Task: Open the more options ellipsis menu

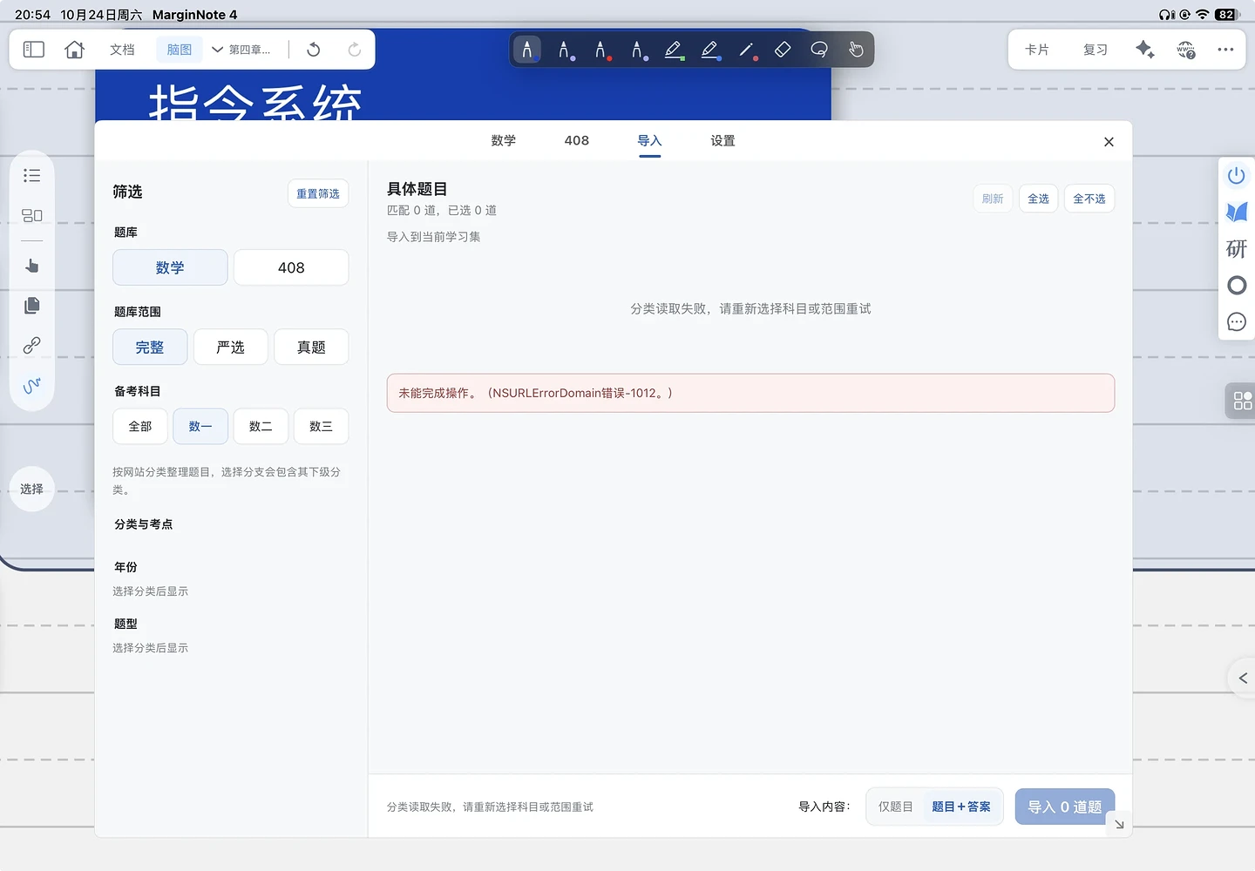Action: click(1225, 50)
